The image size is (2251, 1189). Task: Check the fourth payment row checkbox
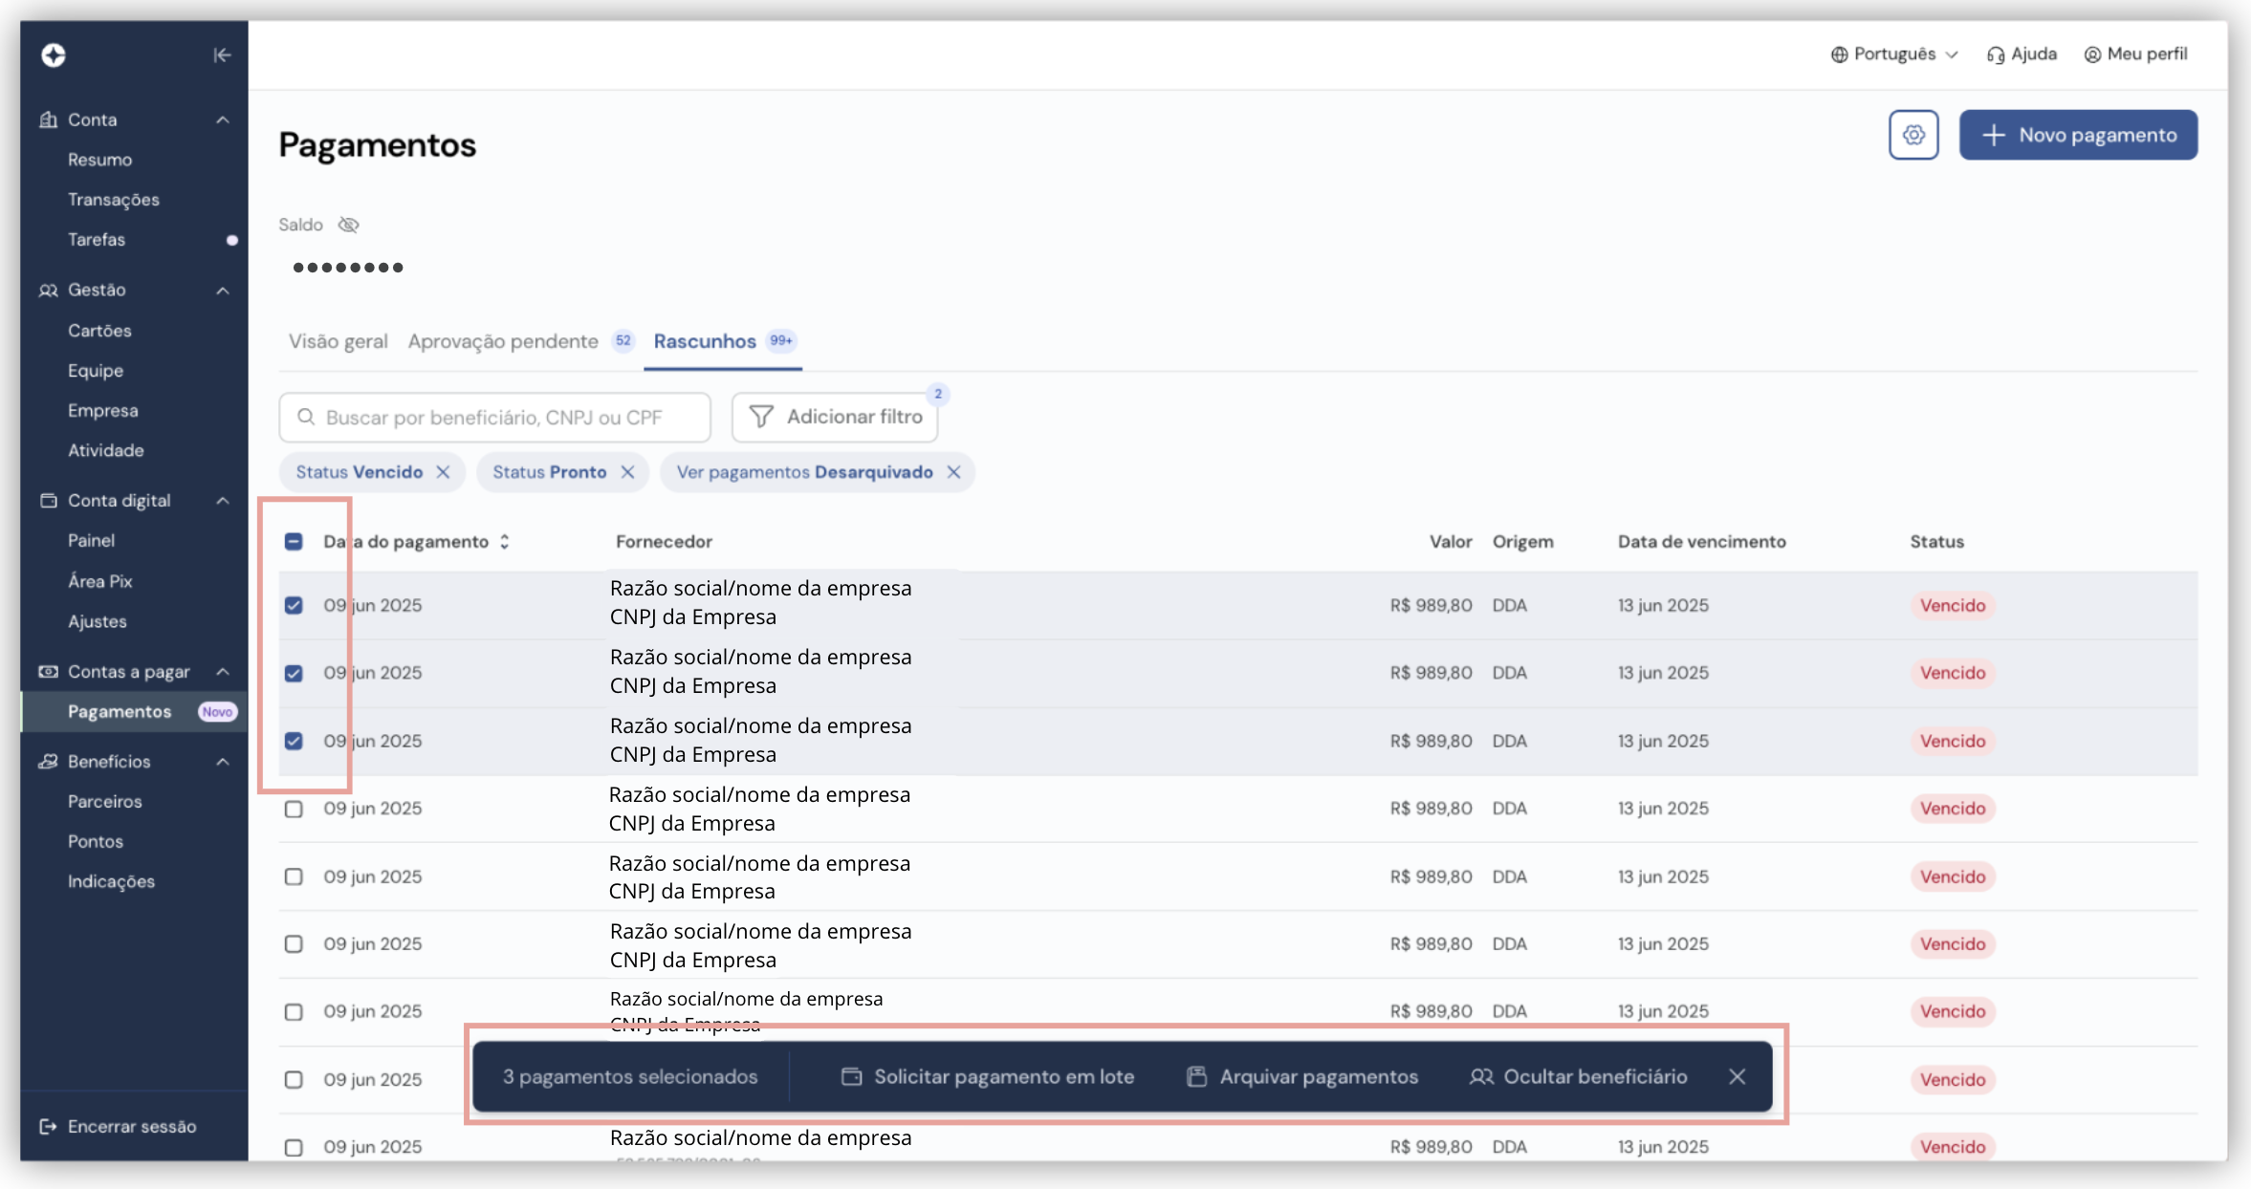tap(294, 809)
